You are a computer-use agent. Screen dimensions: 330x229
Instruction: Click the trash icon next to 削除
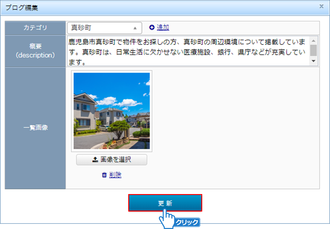[104, 175]
